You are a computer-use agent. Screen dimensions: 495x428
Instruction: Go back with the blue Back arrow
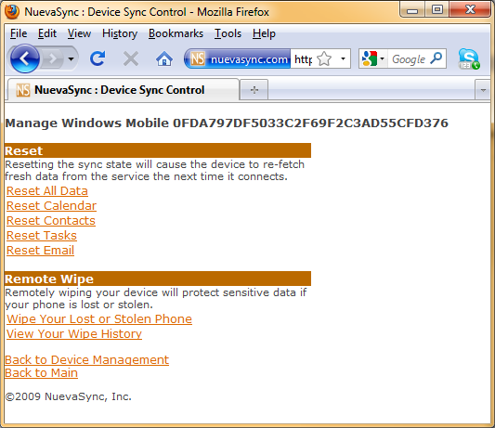click(24, 58)
